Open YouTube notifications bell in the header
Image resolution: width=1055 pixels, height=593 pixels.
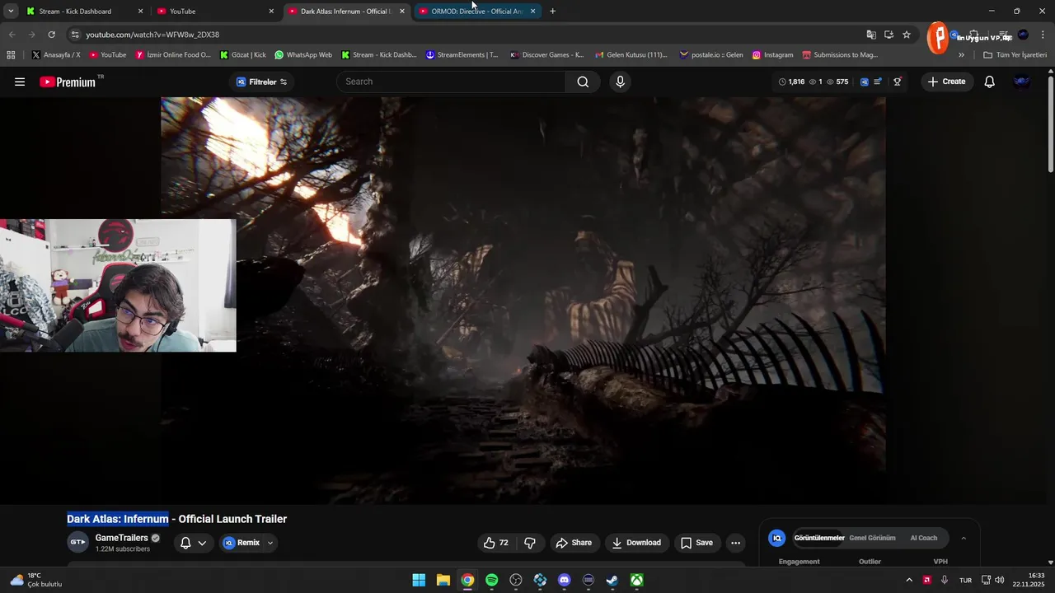(989, 82)
